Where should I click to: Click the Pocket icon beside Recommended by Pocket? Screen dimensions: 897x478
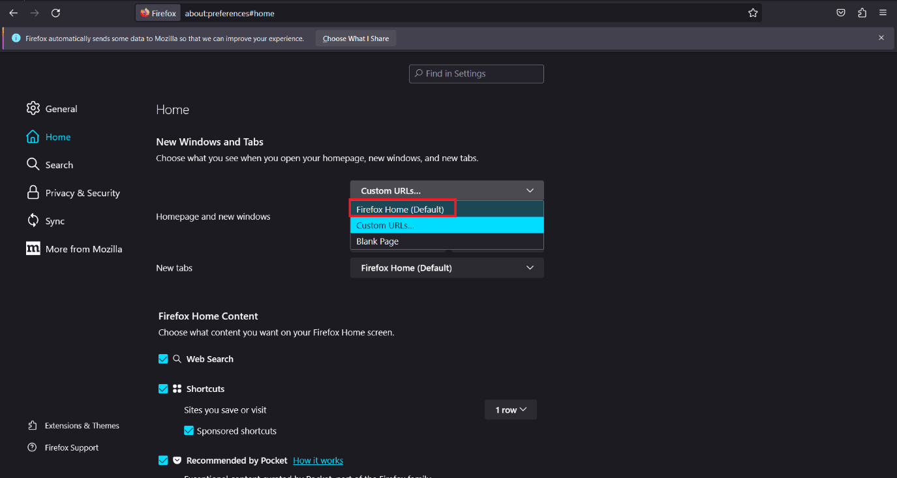(x=177, y=460)
